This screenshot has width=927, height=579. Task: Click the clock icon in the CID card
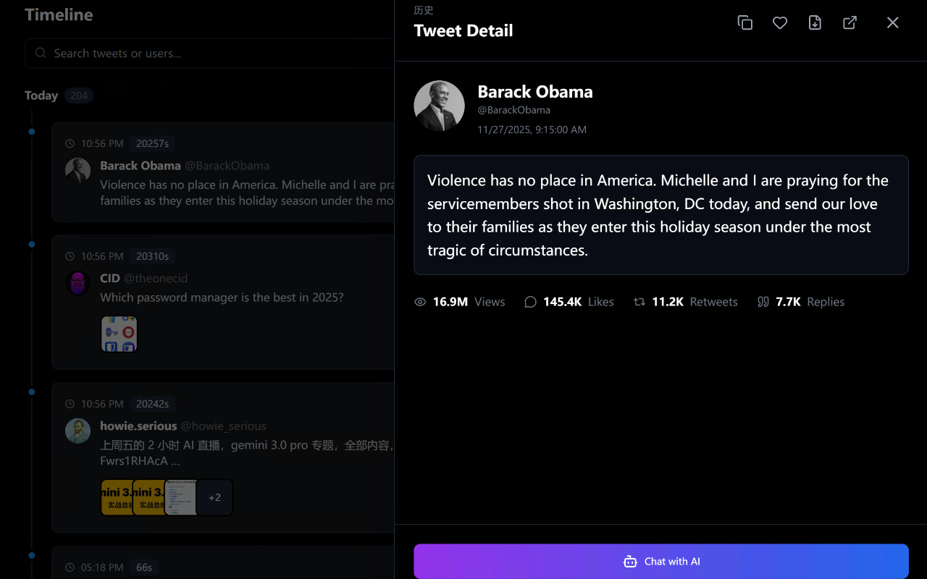click(70, 256)
